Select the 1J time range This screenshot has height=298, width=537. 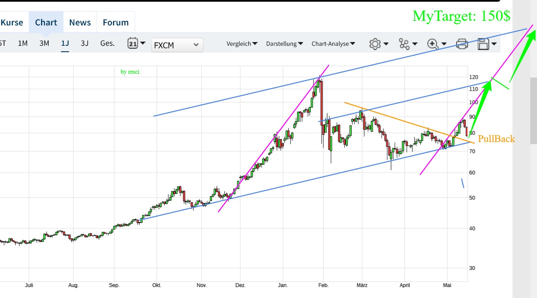tap(65, 43)
